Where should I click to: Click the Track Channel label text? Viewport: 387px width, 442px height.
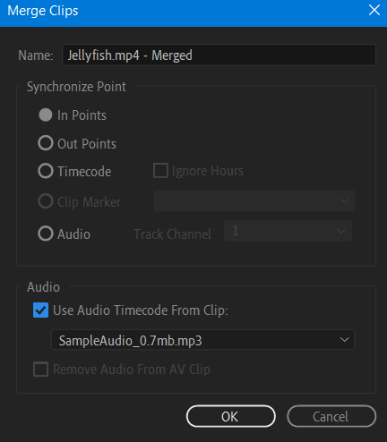pos(172,234)
